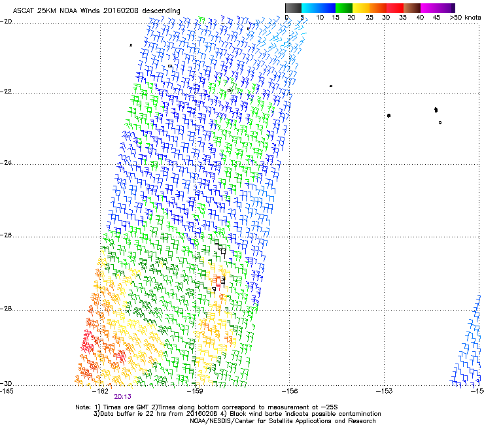Click the -28 latitude axis label
Screen dimensions: 484x425
6,309
